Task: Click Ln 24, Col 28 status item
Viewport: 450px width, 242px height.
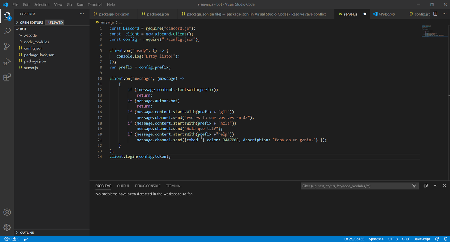Action: click(x=354, y=239)
